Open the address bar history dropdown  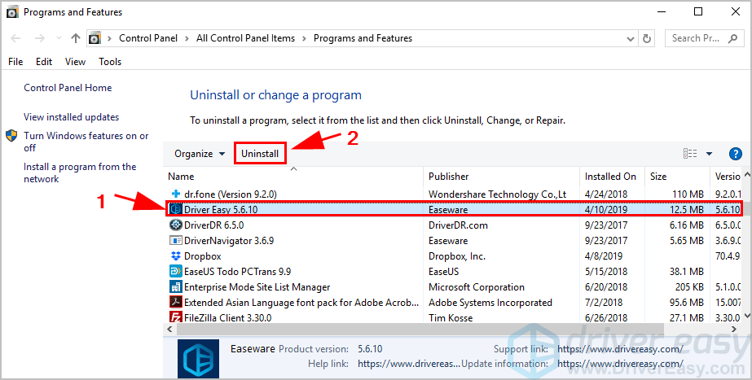pyautogui.click(x=631, y=39)
